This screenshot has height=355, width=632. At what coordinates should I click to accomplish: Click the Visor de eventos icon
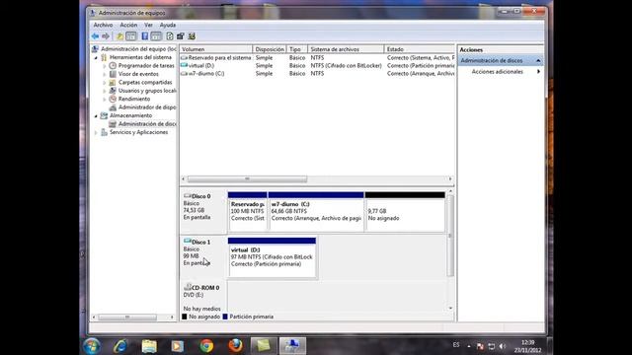(113, 74)
